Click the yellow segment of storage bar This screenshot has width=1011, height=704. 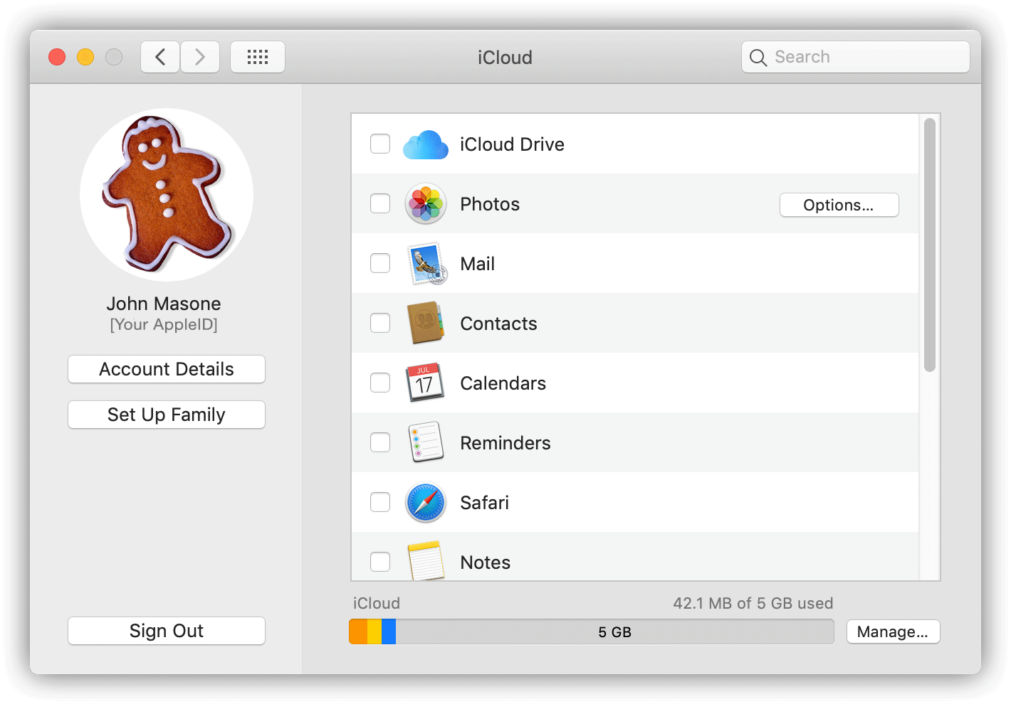[x=374, y=631]
